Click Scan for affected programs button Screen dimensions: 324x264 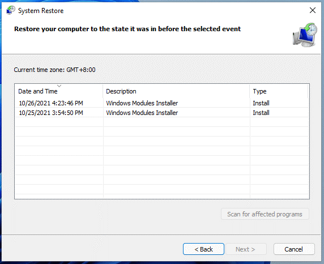(265, 214)
